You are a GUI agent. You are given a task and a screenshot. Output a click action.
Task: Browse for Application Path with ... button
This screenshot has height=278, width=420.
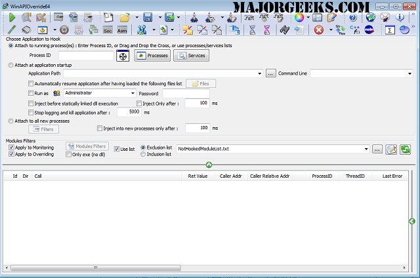pyautogui.click(x=270, y=73)
